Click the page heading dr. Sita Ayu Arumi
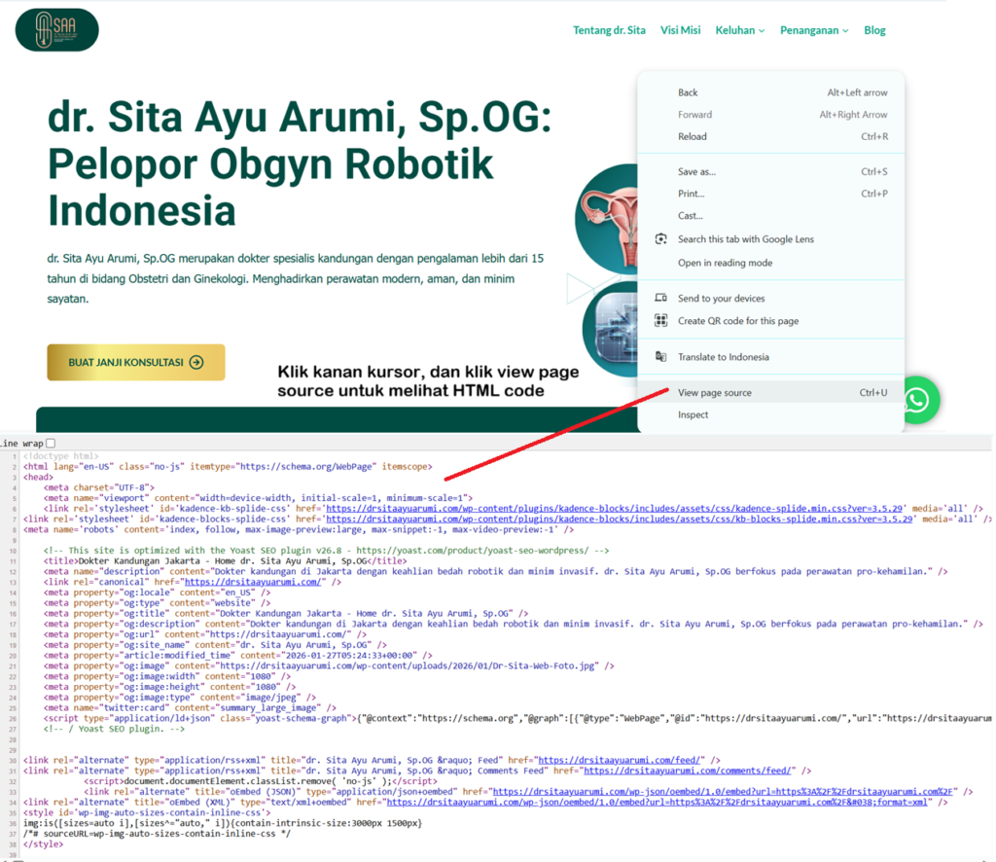Screen dimensions: 996x862 click(x=300, y=163)
